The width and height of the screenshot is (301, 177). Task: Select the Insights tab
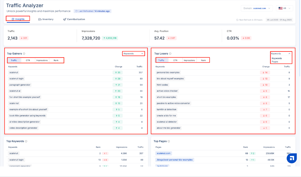click(18, 19)
